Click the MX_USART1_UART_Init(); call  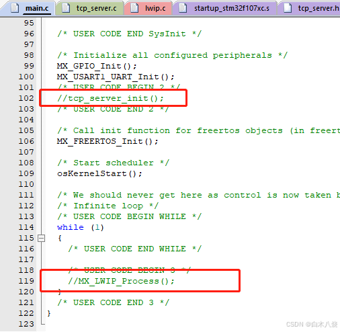click(x=116, y=77)
